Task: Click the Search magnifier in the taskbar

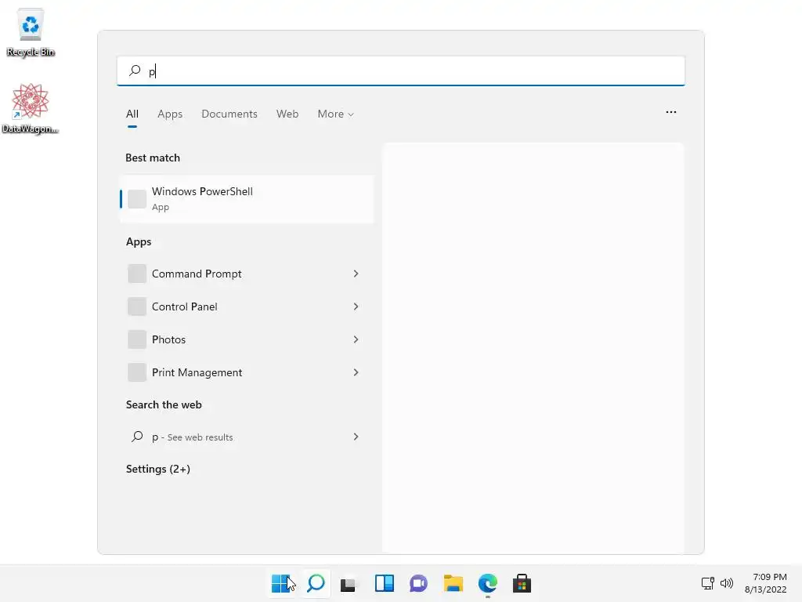Action: click(316, 583)
